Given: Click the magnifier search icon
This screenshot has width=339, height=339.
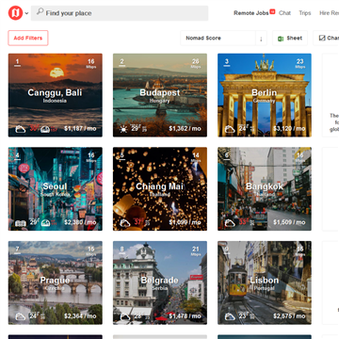Looking at the screenshot, I should pyautogui.click(x=40, y=11).
